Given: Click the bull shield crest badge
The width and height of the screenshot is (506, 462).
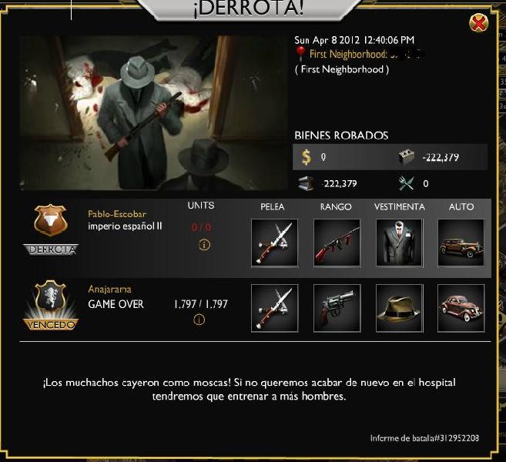Looking at the screenshot, I should tap(50, 220).
